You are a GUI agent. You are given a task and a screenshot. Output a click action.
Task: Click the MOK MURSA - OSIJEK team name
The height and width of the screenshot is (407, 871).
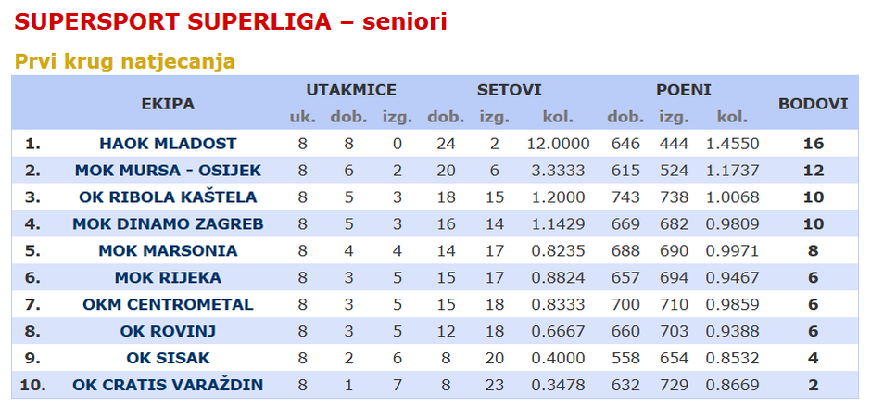pos(168,171)
